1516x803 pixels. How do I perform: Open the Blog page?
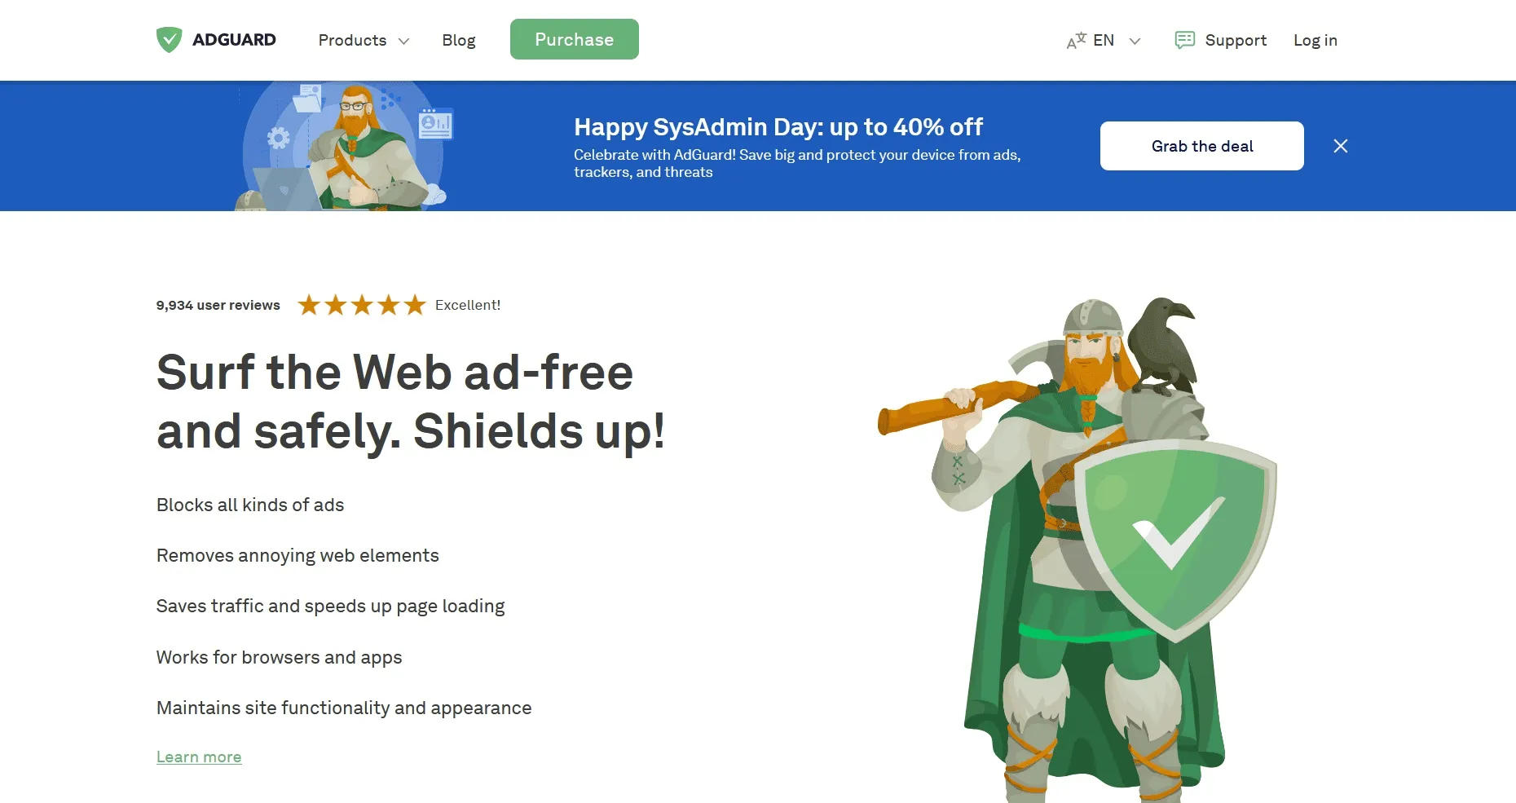tap(458, 40)
